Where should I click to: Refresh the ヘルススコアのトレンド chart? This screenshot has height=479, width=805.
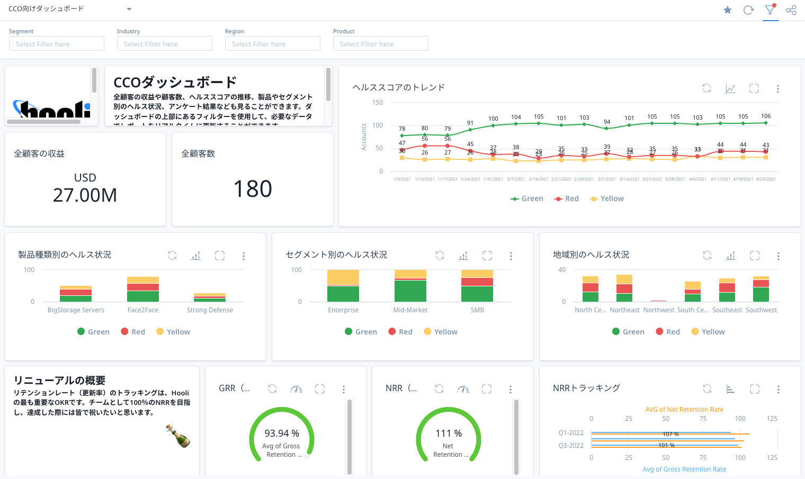click(706, 88)
